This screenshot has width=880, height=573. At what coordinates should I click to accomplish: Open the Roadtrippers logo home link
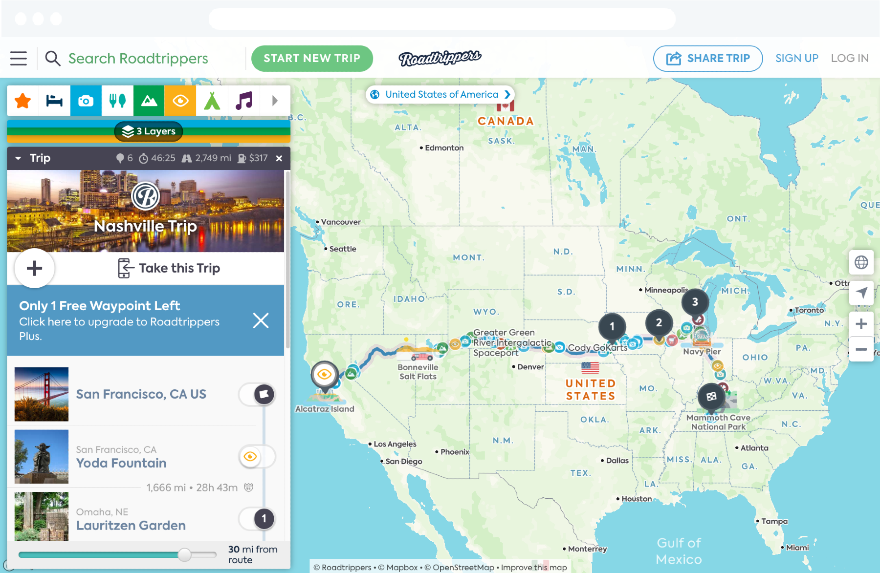[x=440, y=58]
